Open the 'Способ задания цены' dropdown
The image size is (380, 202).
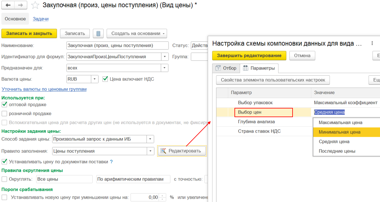[150, 139]
